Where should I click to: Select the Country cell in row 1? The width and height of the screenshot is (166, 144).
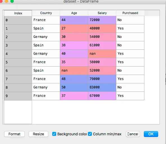46,28
